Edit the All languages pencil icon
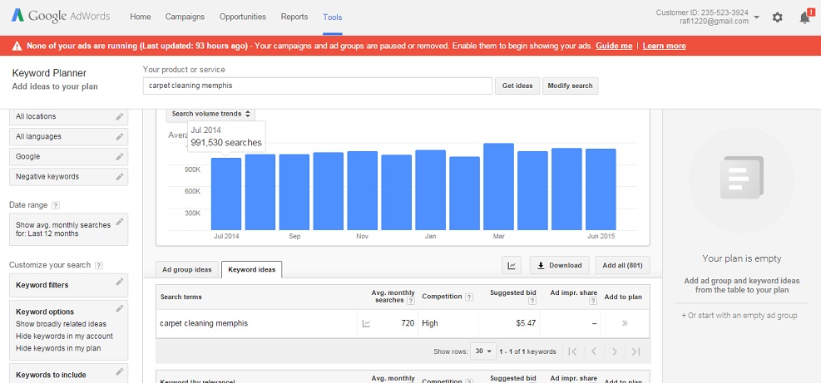The height and width of the screenshot is (383, 821). pos(120,136)
